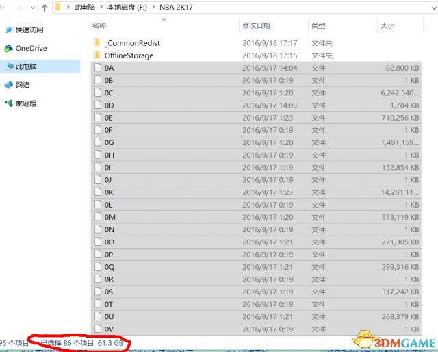Select 本地磁盘 (F:) breadcrumb segment

[x=127, y=8]
